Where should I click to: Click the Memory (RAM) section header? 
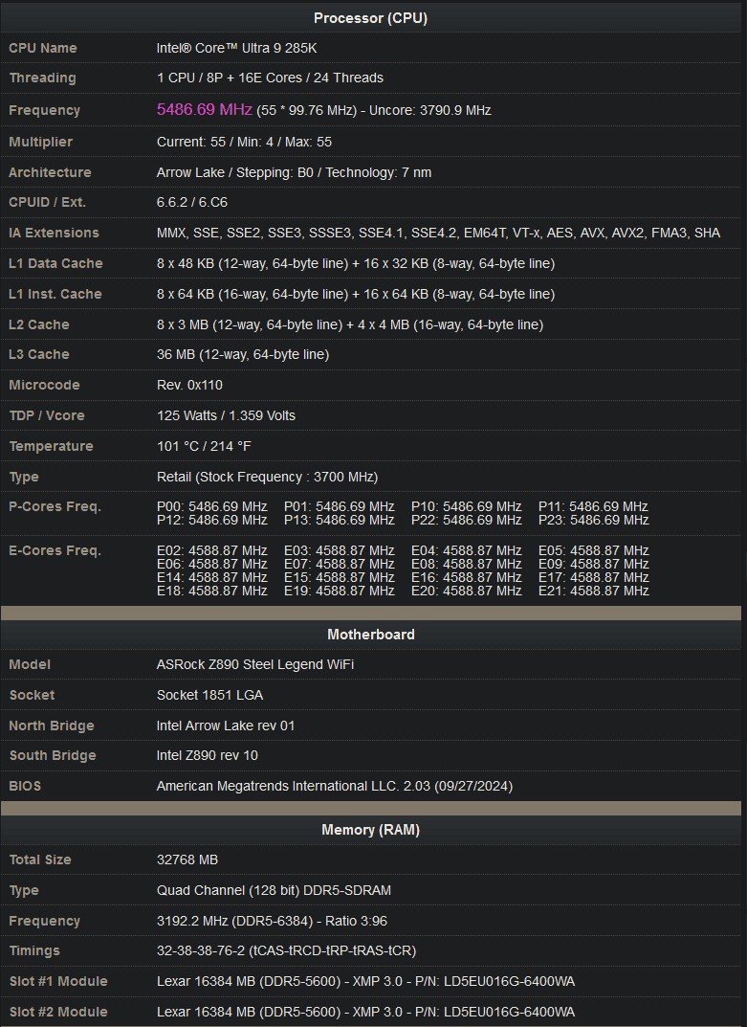370,829
